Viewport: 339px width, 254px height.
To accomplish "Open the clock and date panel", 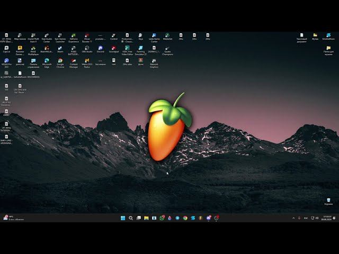I will tap(326, 218).
